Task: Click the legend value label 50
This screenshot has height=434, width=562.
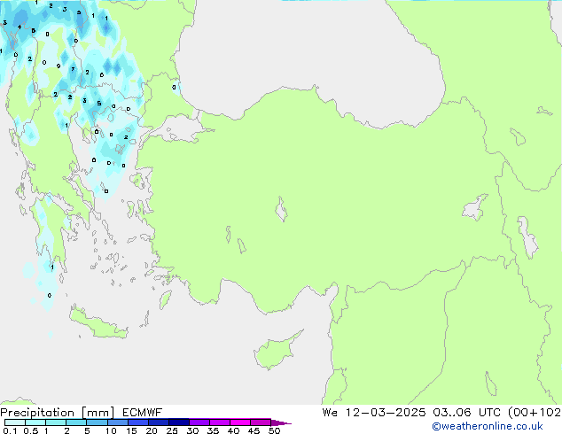Action: pyautogui.click(x=275, y=431)
